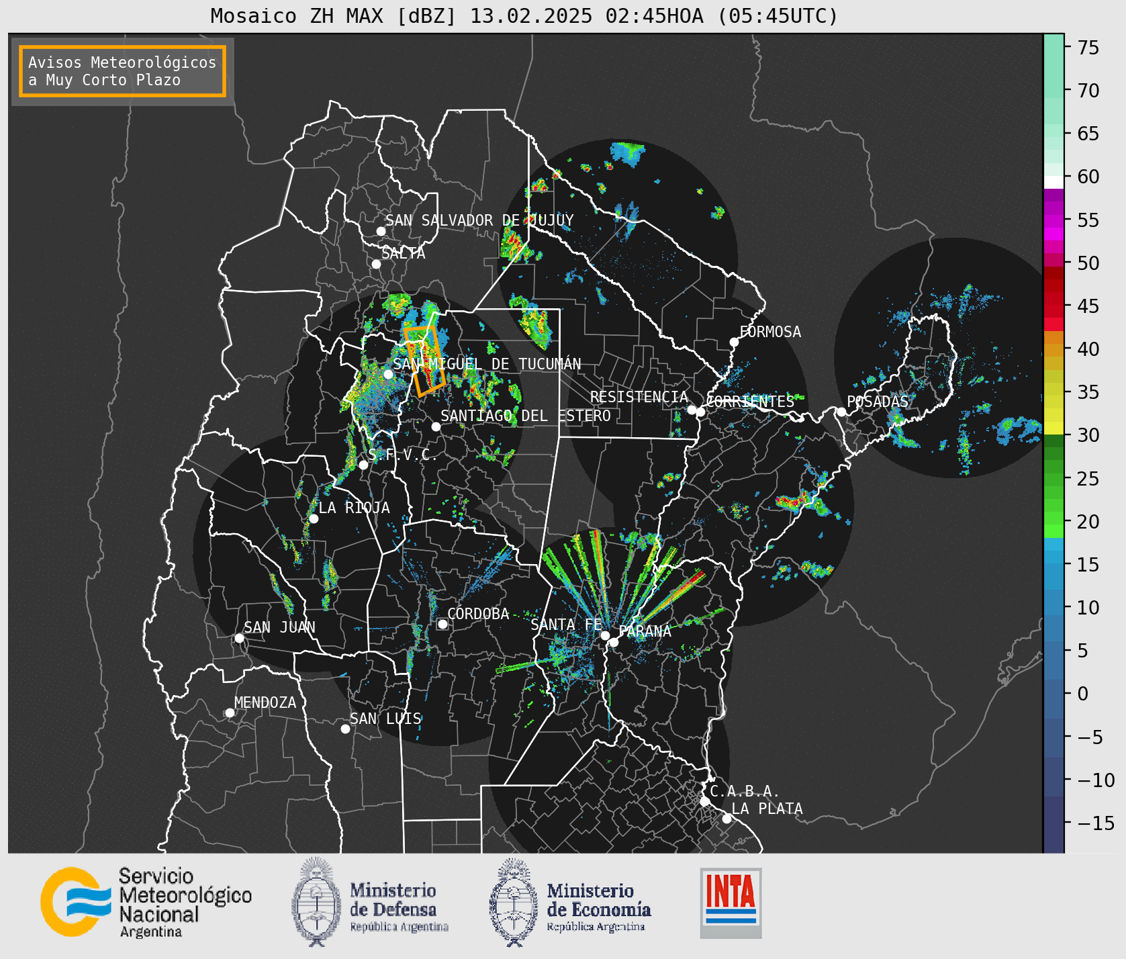Click the LA RIOJA map label
The height and width of the screenshot is (959, 1126).
(354, 508)
